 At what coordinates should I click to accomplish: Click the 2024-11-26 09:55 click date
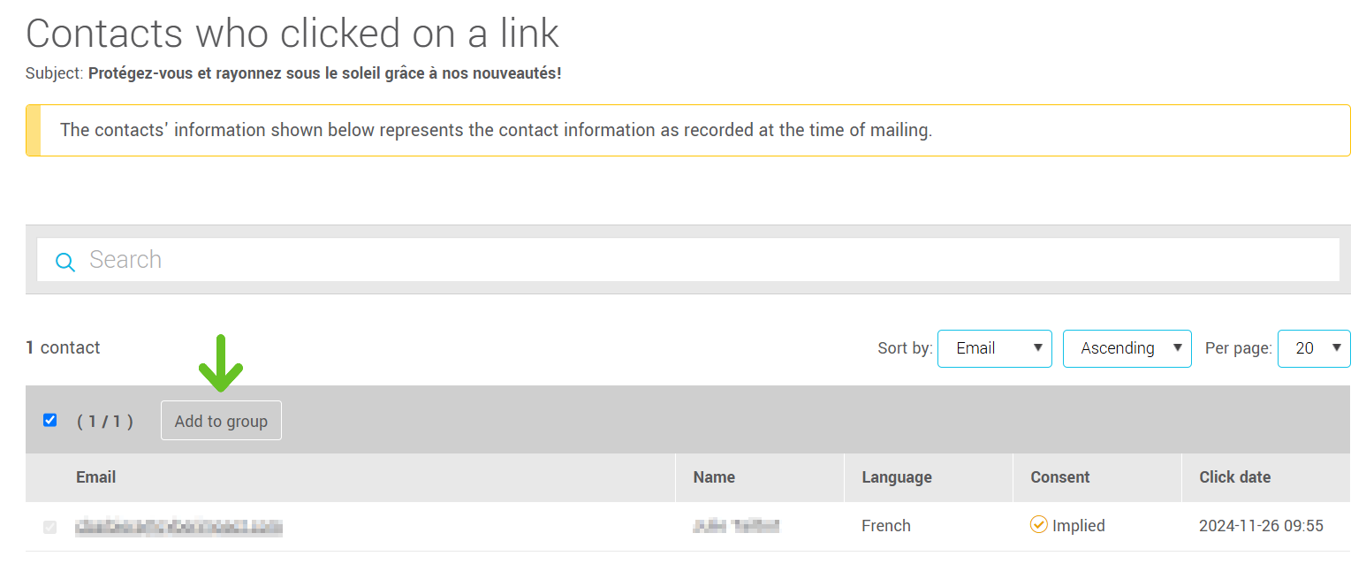coord(1261,526)
